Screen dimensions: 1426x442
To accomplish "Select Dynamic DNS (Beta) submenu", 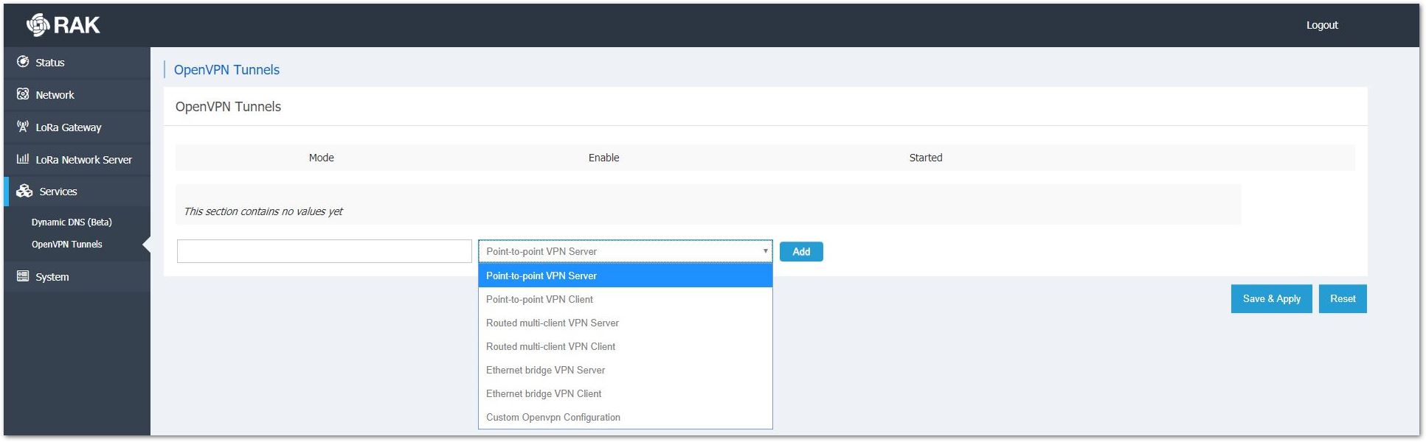I will pyautogui.click(x=72, y=222).
